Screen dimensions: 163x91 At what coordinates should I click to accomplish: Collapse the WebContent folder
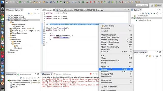coord(9,39)
